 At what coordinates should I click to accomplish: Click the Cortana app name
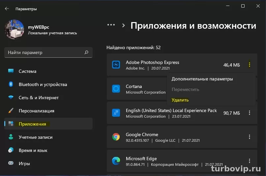(x=134, y=86)
